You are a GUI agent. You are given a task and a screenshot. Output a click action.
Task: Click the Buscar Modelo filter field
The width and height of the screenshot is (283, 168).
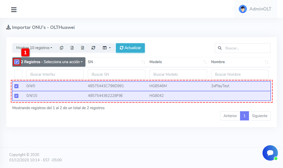(x=178, y=74)
